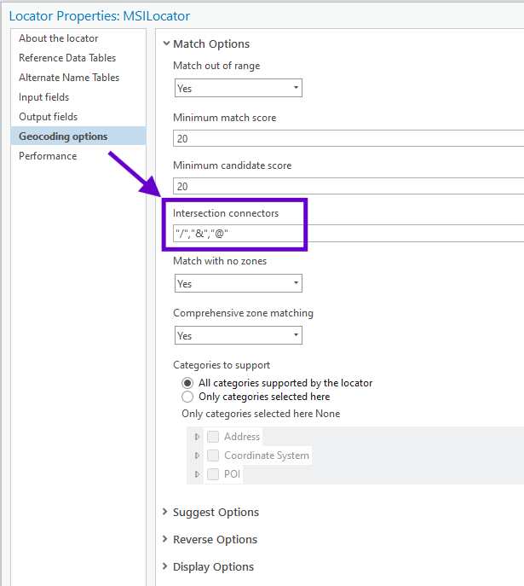Expand the Suggest Options section
The image size is (524, 586).
point(165,512)
